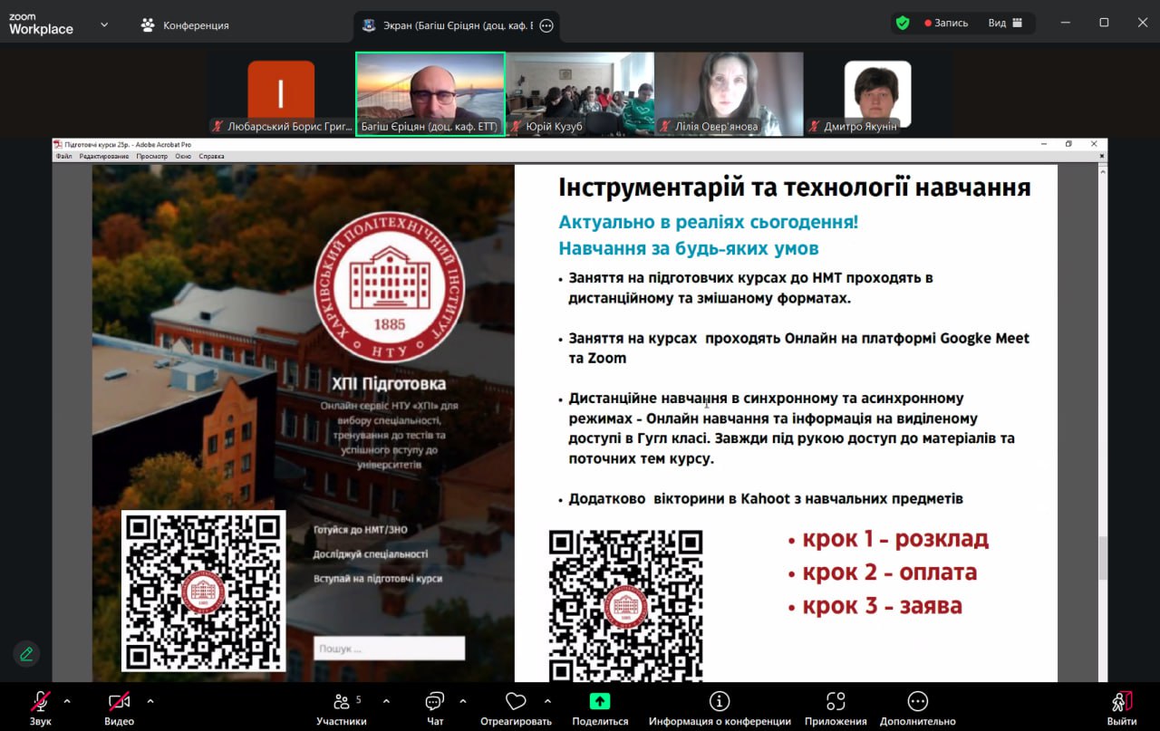The height and width of the screenshot is (731, 1160).
Task: Open the Файл menu in Acrobat
Action: 63,156
